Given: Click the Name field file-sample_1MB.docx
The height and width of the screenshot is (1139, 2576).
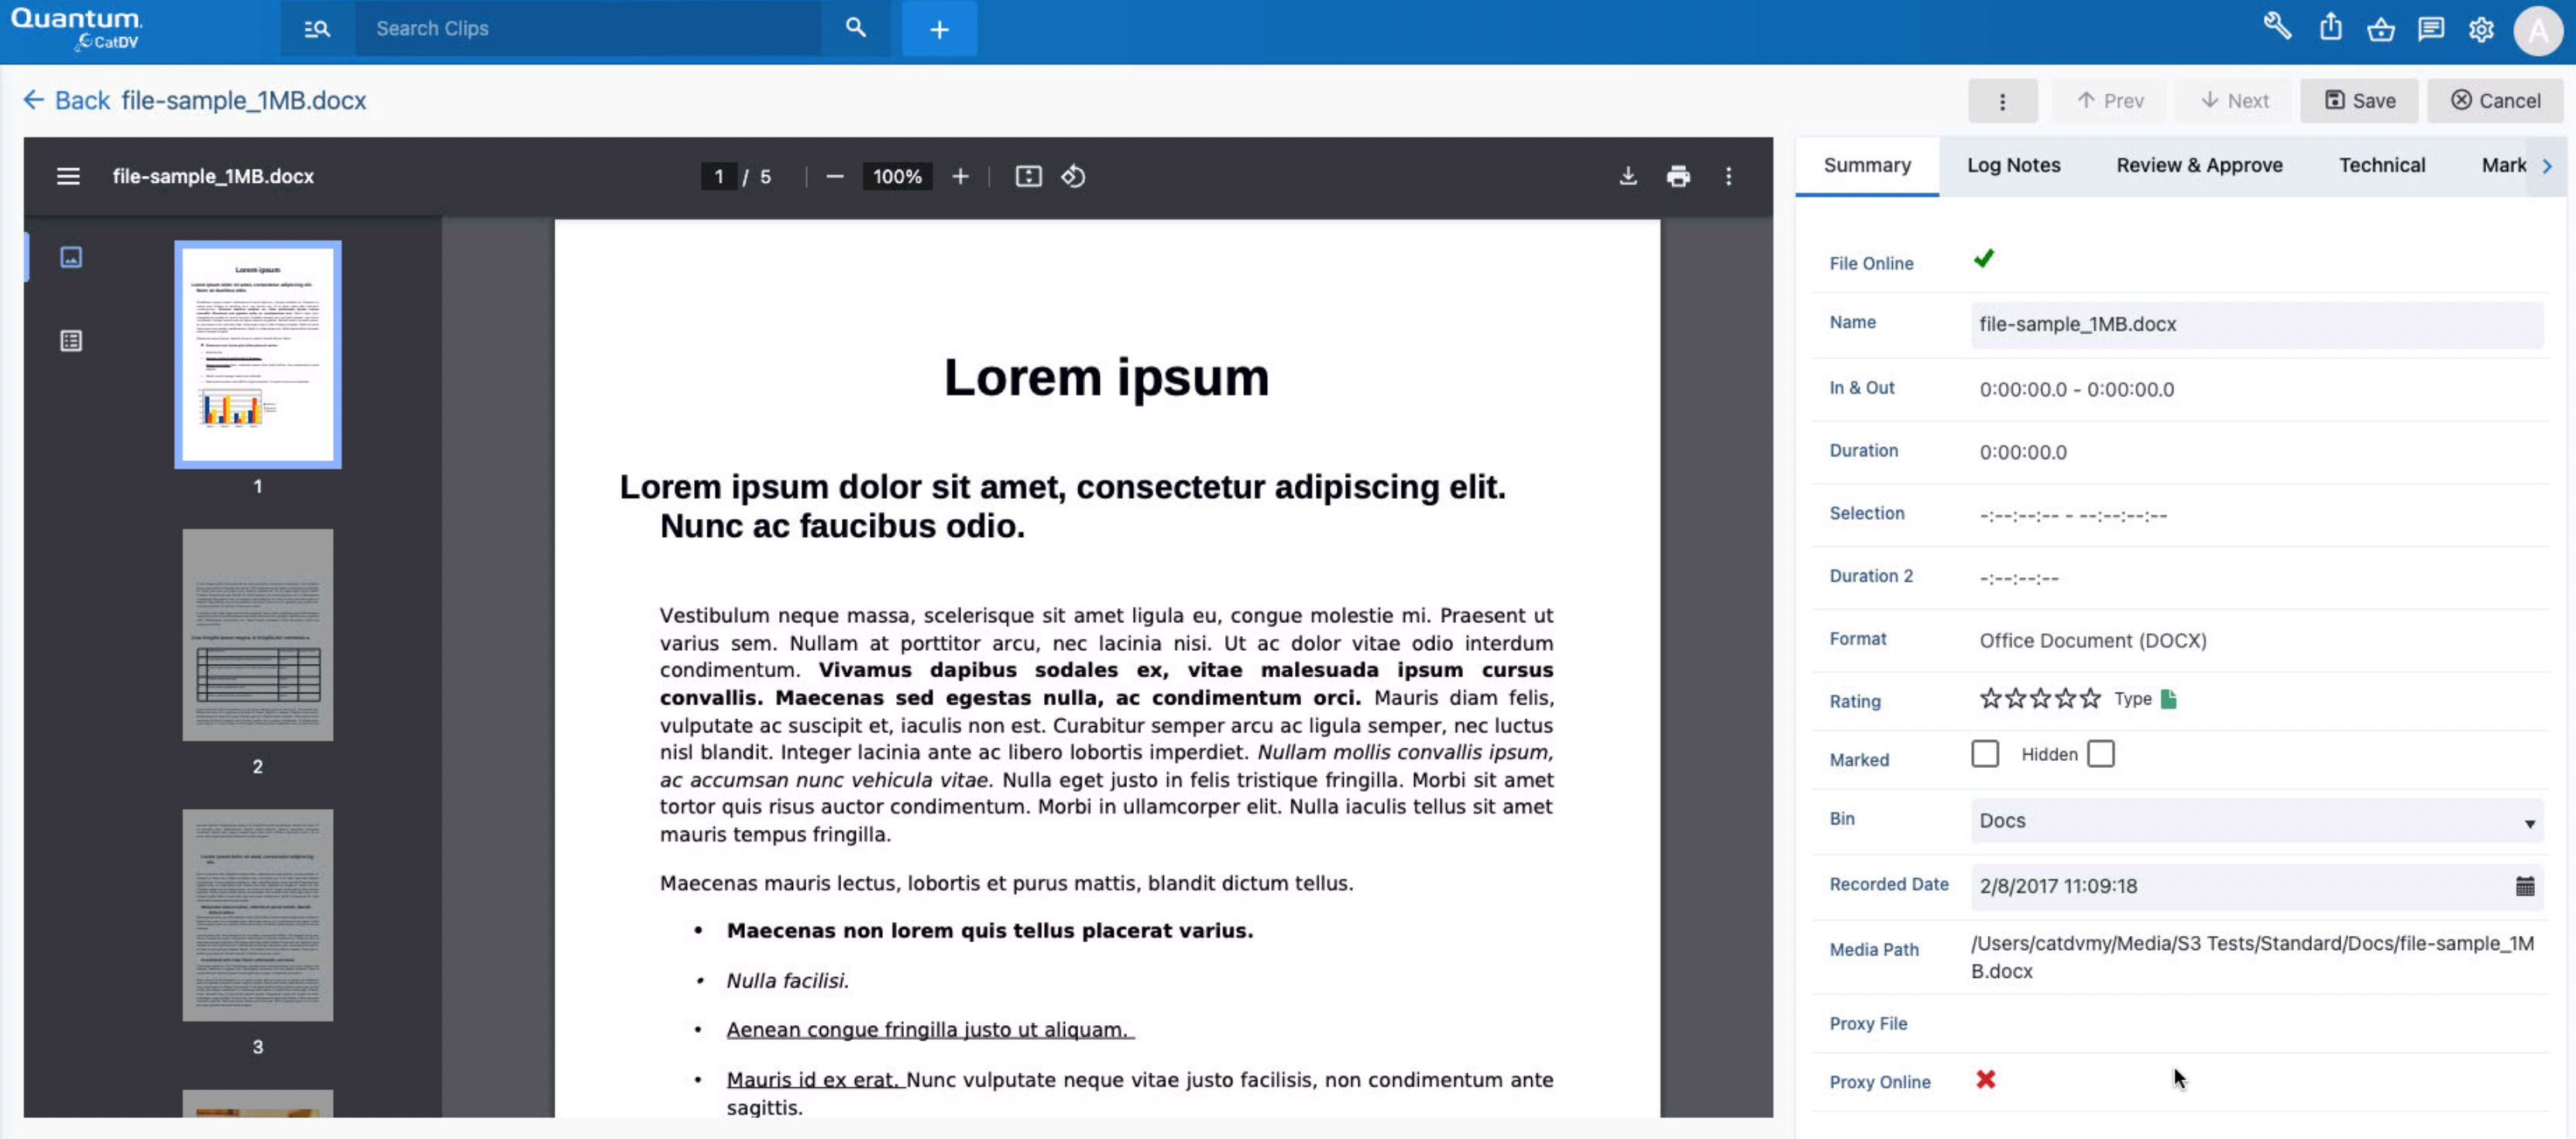Looking at the screenshot, I should pyautogui.click(x=2256, y=324).
